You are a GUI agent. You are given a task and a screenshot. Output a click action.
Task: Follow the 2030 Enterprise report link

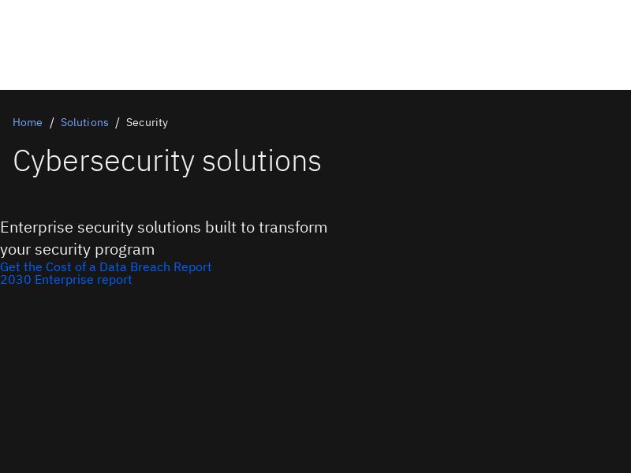coord(66,280)
